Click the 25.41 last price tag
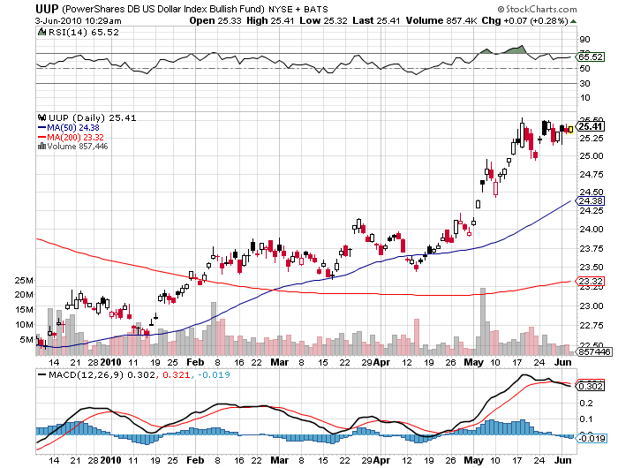 590,126
